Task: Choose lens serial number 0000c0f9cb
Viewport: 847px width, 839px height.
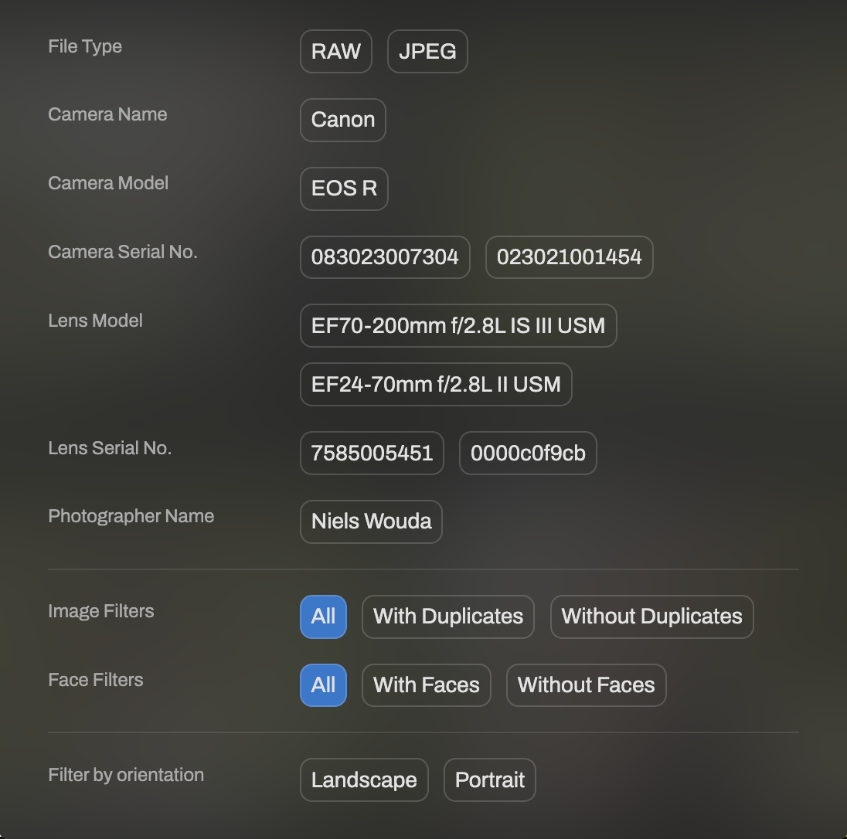Action: pyautogui.click(x=528, y=453)
